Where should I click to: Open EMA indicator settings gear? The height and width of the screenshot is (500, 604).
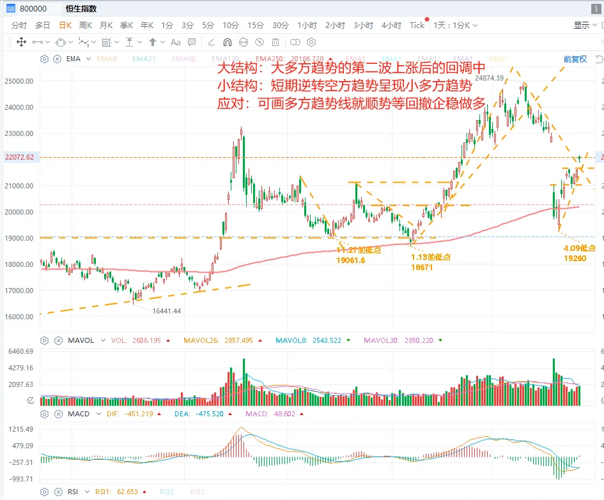tap(44, 59)
